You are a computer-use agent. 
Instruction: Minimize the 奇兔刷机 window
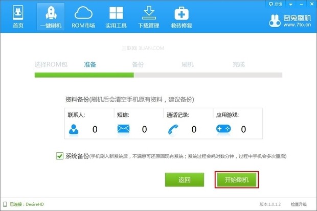(x=301, y=4)
